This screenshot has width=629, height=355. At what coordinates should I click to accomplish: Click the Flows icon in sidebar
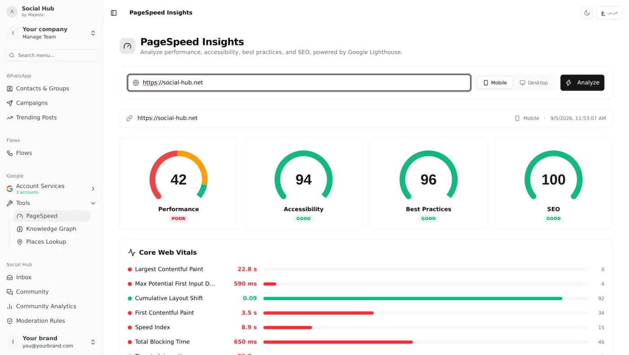pyautogui.click(x=9, y=153)
